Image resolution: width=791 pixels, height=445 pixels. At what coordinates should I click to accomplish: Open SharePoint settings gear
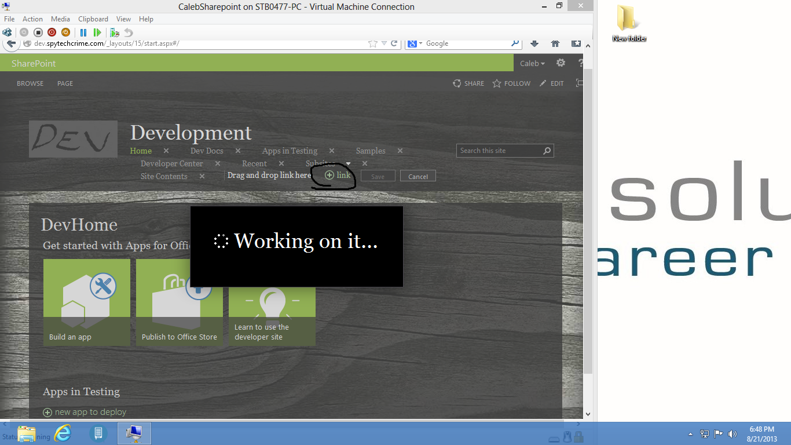(x=561, y=63)
